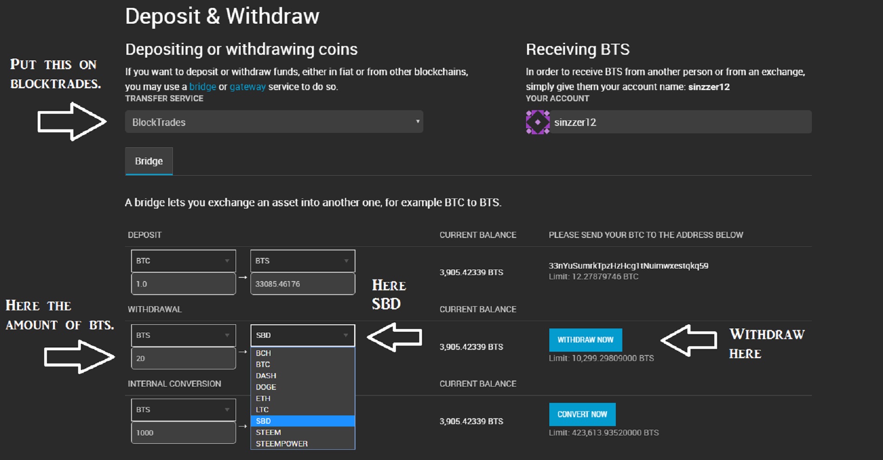Click the sinzzer12 account identicon
Viewport: 883px width, 460px height.
pyautogui.click(x=538, y=122)
